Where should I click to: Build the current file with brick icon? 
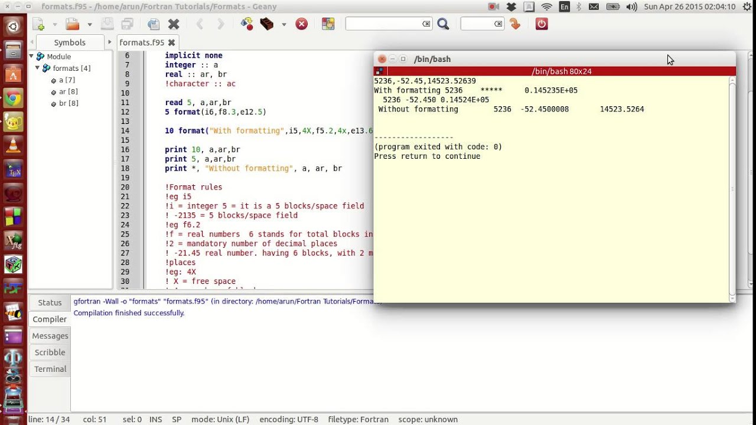(x=267, y=24)
